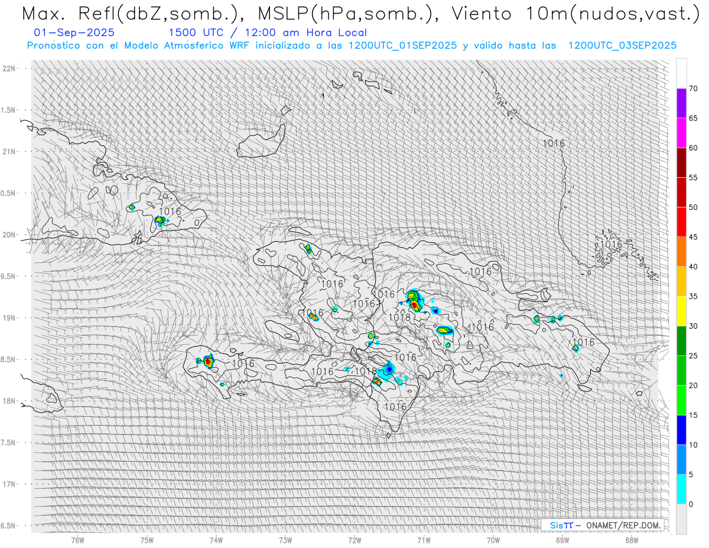Screen dimensions: 709x548
Task: Click the '72W' longitude axis label
Action: [354, 540]
